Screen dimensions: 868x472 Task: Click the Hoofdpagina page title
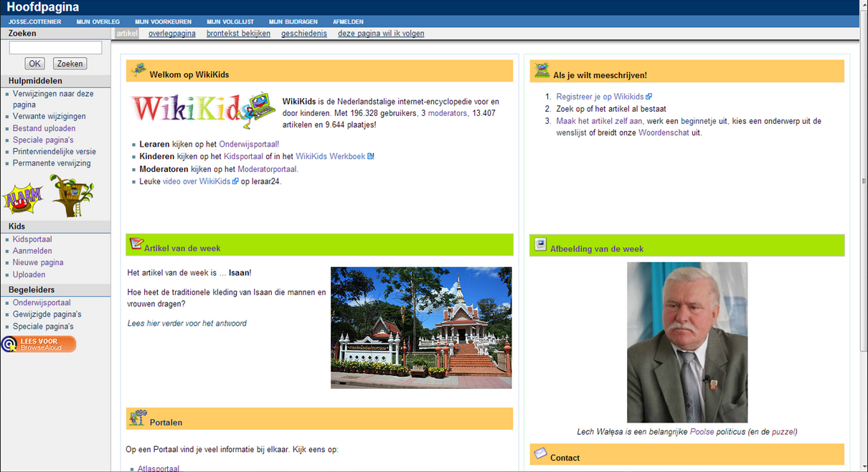(x=43, y=7)
